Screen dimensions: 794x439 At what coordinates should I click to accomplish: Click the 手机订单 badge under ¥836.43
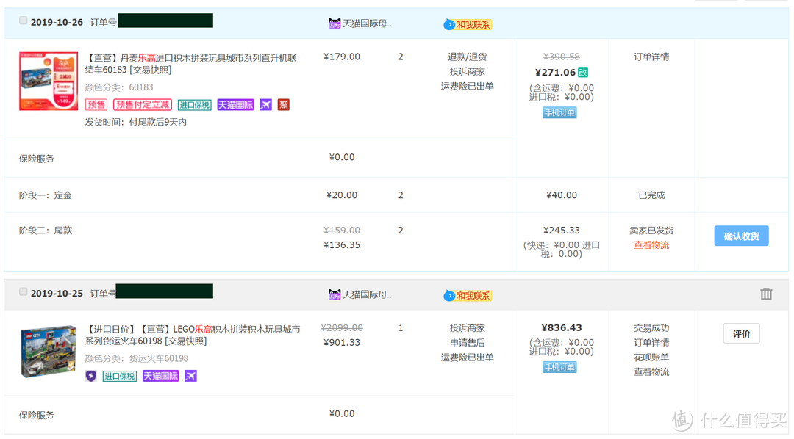[559, 366]
